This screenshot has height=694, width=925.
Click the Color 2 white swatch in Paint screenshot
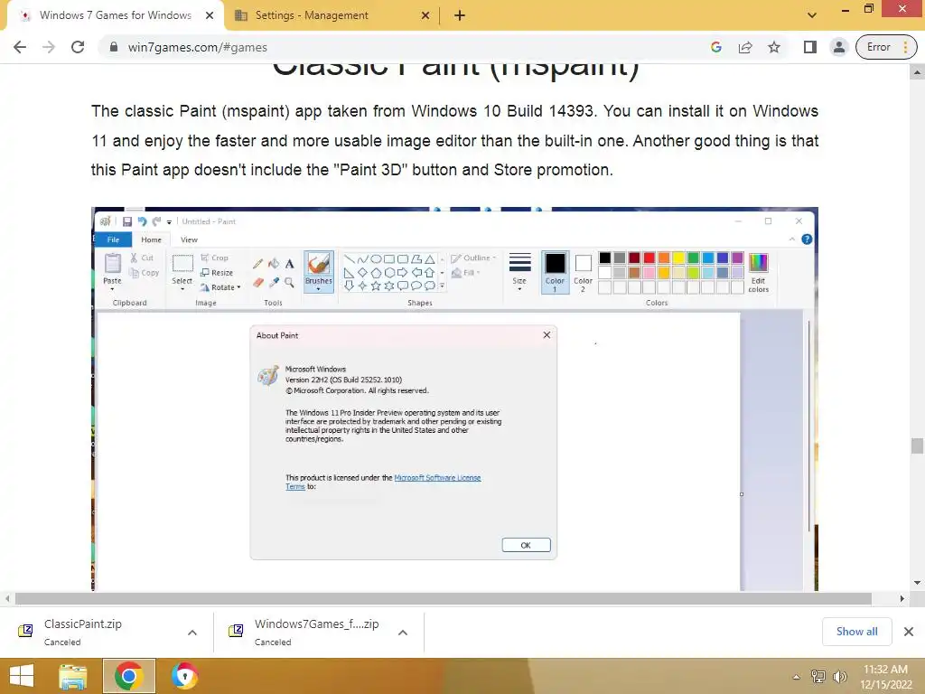(x=583, y=263)
